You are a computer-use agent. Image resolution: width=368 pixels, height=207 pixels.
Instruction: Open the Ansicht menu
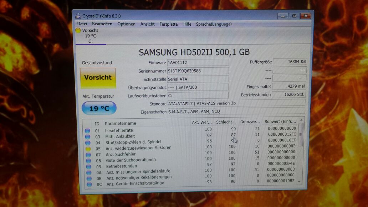147,24
